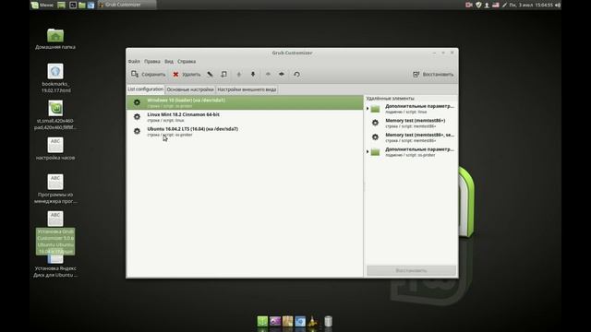Viewport: 591px width, 332px height.
Task: Click gear icon beside Ubuntu 16.04.2 entry
Action: coord(137,131)
